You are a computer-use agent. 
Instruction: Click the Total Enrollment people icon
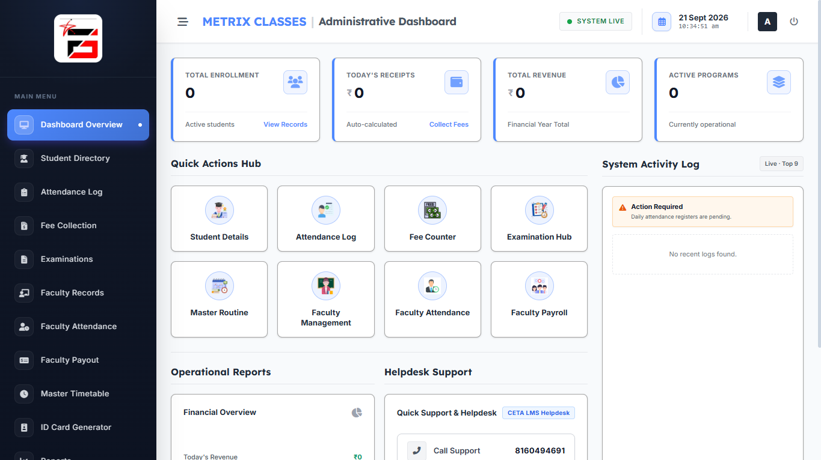(x=295, y=82)
